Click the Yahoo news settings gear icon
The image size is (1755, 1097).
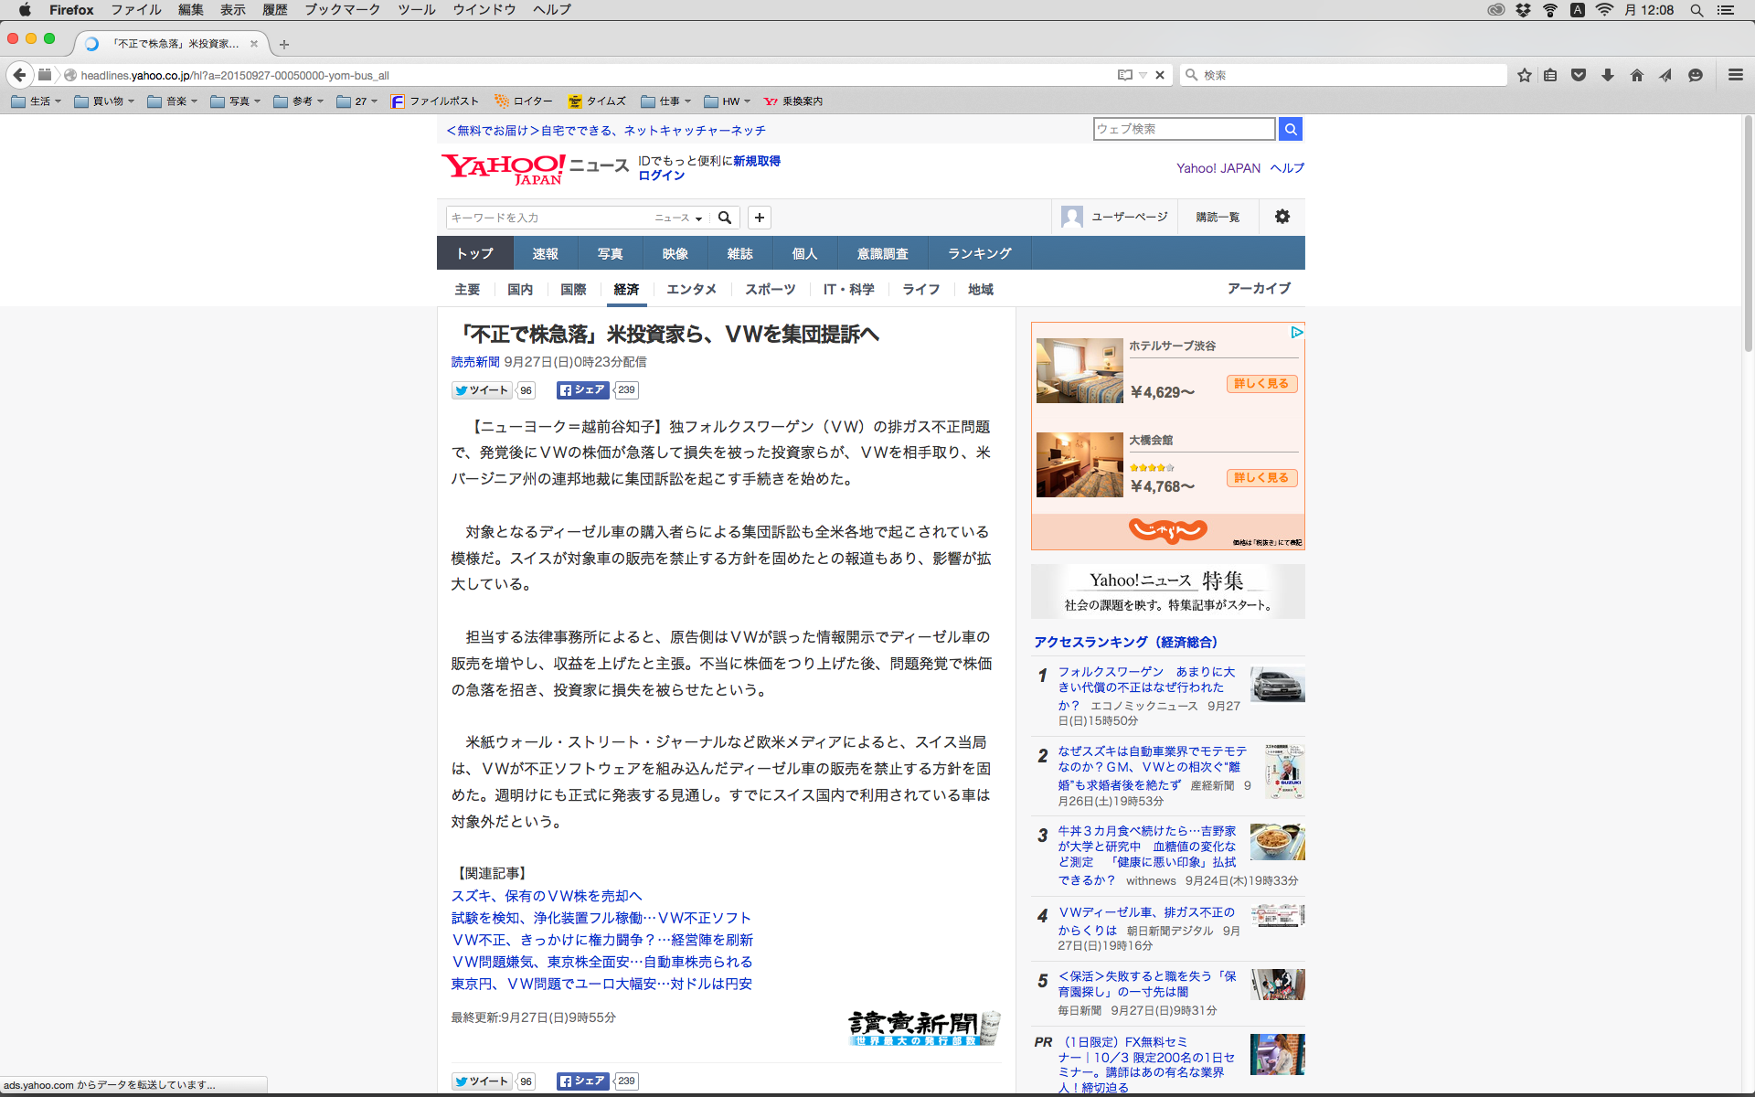click(x=1282, y=217)
